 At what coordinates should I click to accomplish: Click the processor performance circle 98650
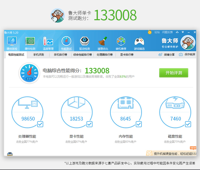(27, 112)
